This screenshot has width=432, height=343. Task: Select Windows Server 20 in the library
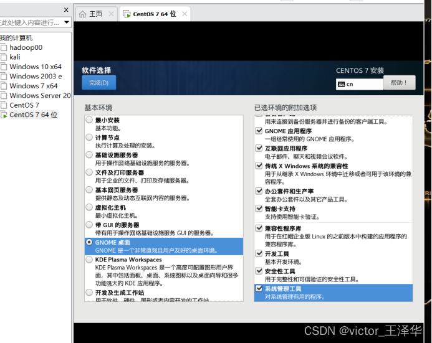pos(41,96)
